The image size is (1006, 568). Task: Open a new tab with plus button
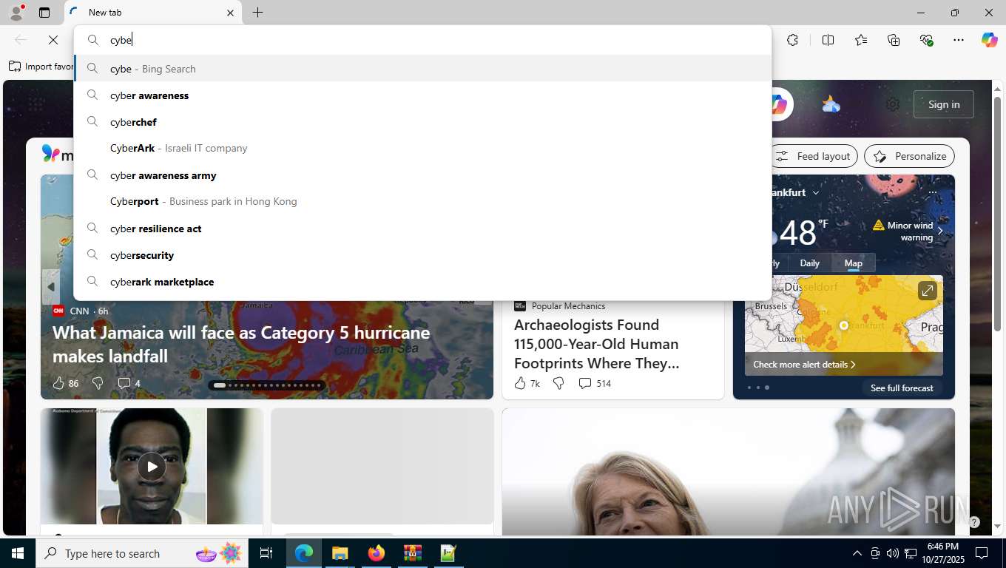257,13
